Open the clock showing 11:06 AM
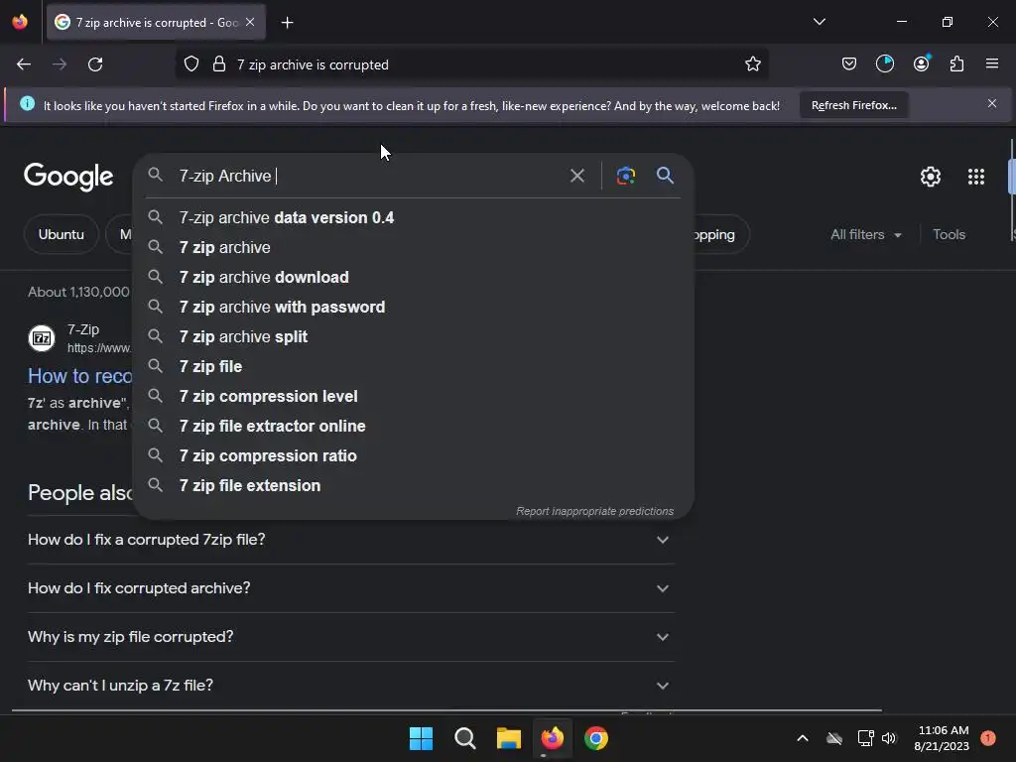This screenshot has height=762, width=1016. 942,738
